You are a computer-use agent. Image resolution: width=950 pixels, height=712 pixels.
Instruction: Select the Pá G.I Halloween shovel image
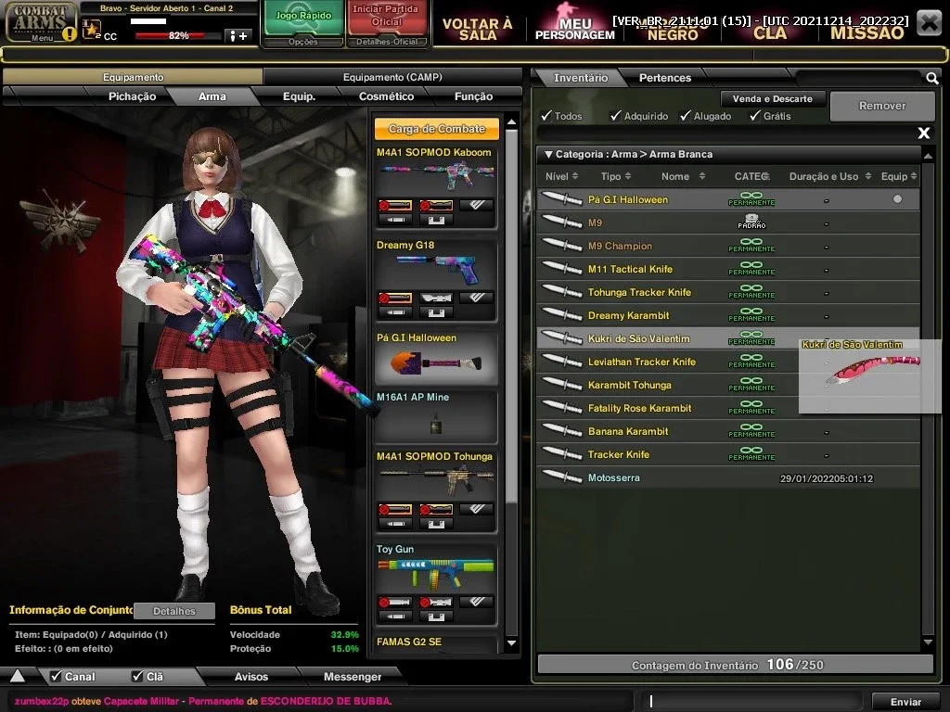pyautogui.click(x=436, y=363)
